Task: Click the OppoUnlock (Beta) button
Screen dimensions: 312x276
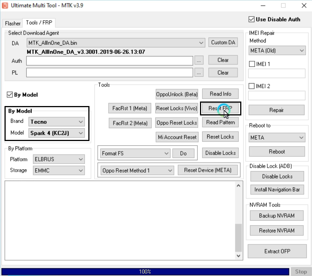Action: tap(177, 94)
